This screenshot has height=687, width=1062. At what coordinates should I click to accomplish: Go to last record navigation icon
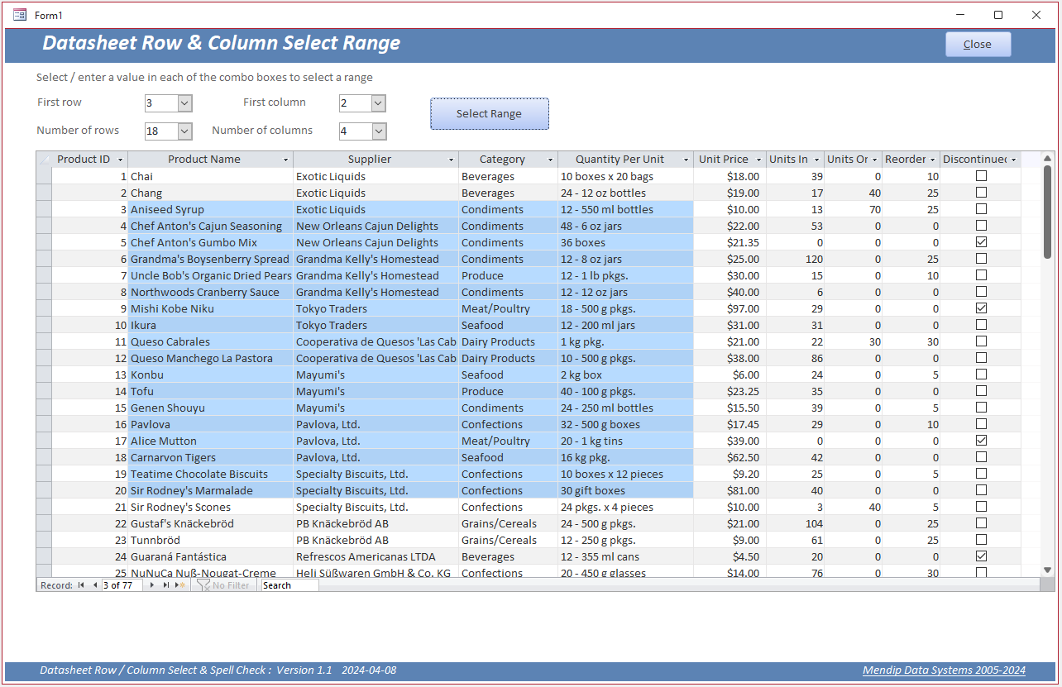click(x=166, y=585)
